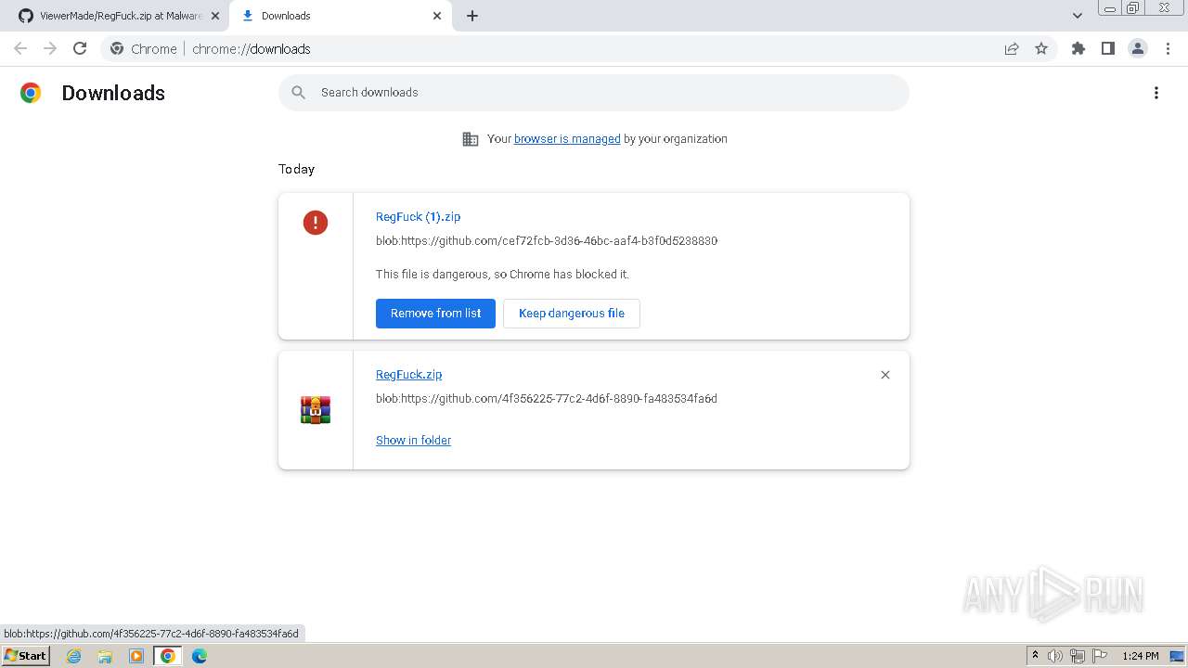
Task: Open the Windows Start menu
Action: tap(26, 656)
